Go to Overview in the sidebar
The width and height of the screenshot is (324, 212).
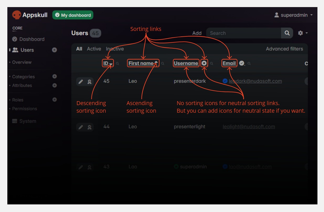pyautogui.click(x=22, y=62)
